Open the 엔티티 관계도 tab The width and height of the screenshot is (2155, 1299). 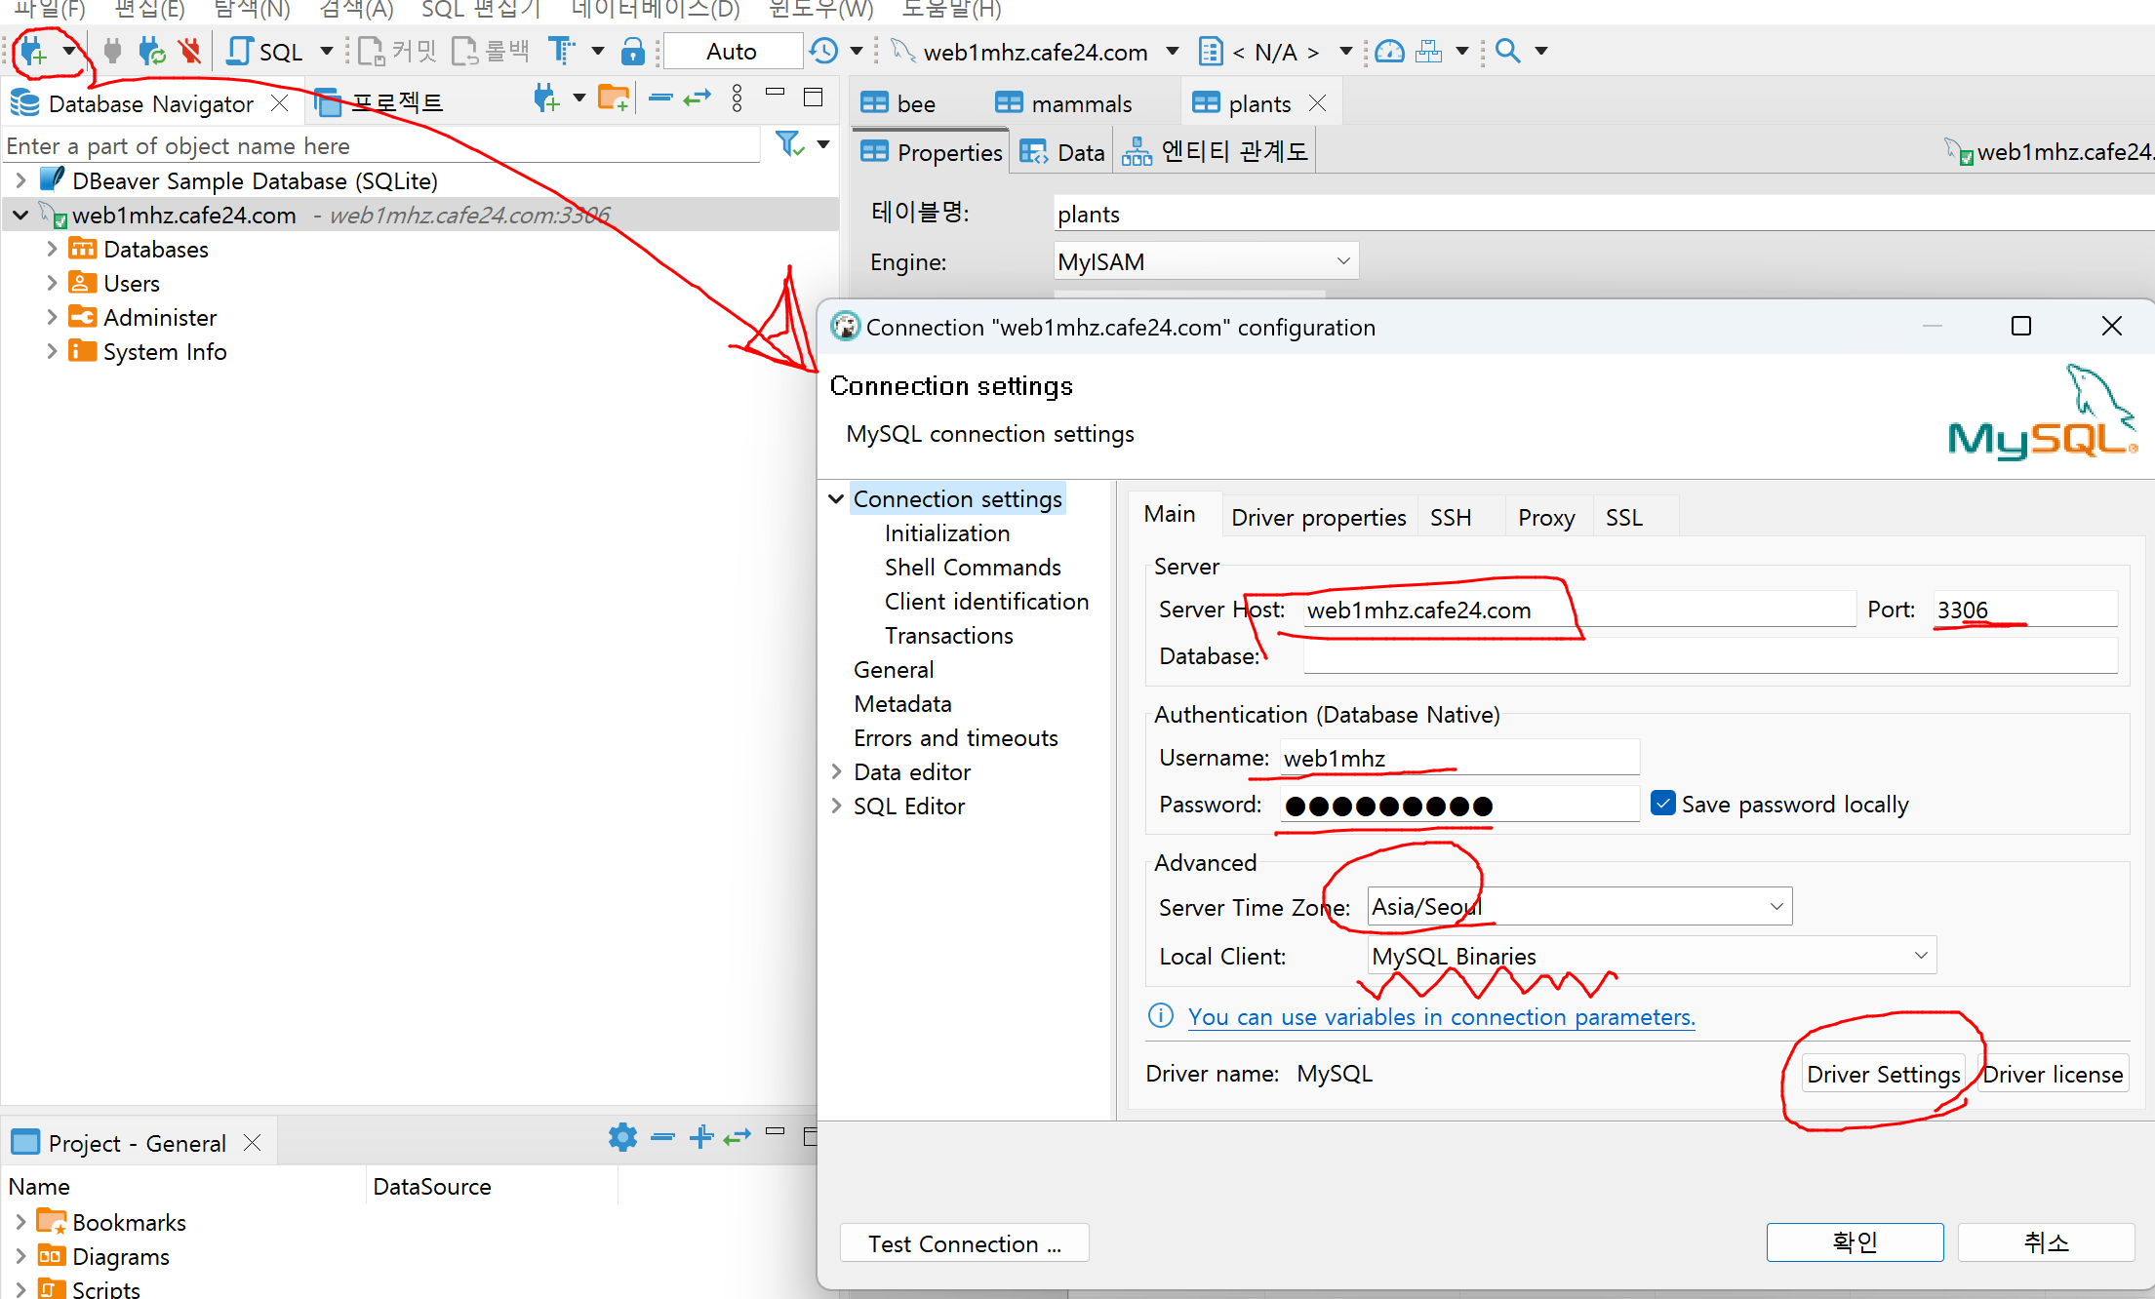(1216, 152)
